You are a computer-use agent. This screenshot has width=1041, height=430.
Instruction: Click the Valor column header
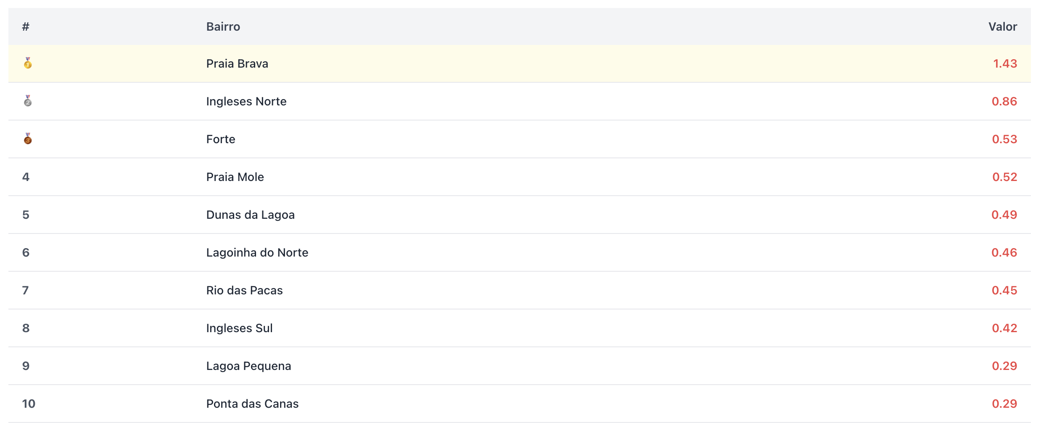(x=1002, y=27)
